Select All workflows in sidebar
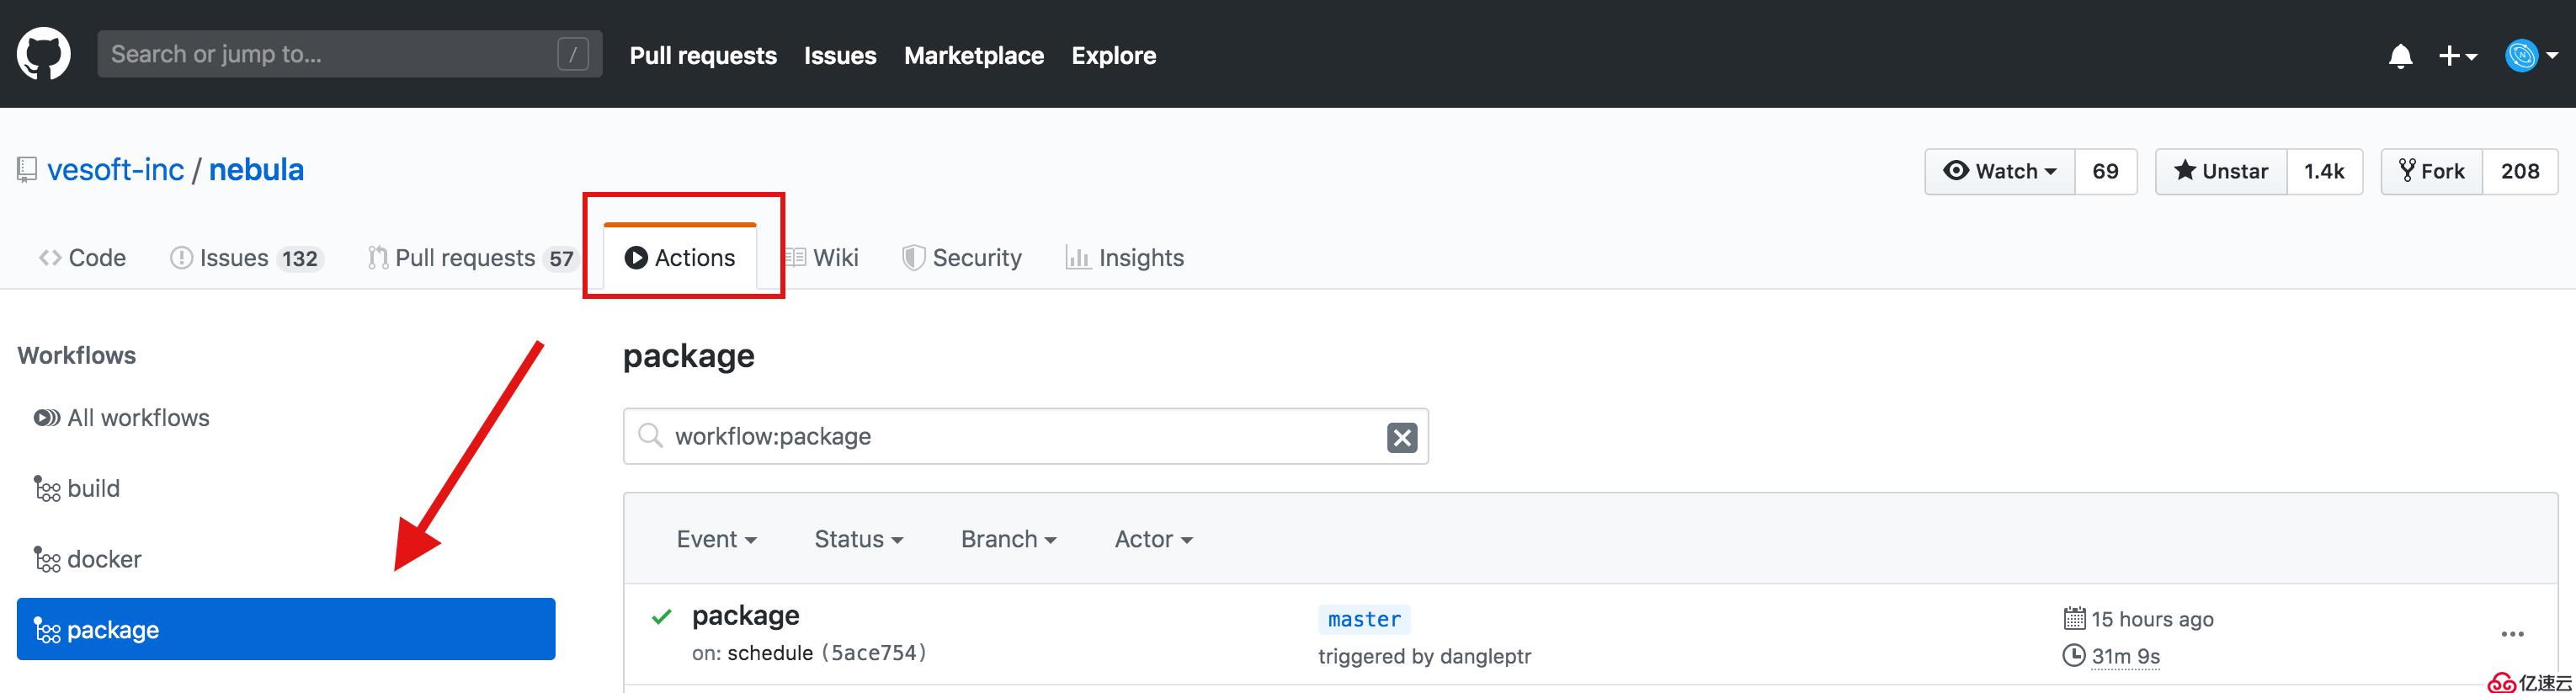The image size is (2576, 693). pyautogui.click(x=122, y=418)
